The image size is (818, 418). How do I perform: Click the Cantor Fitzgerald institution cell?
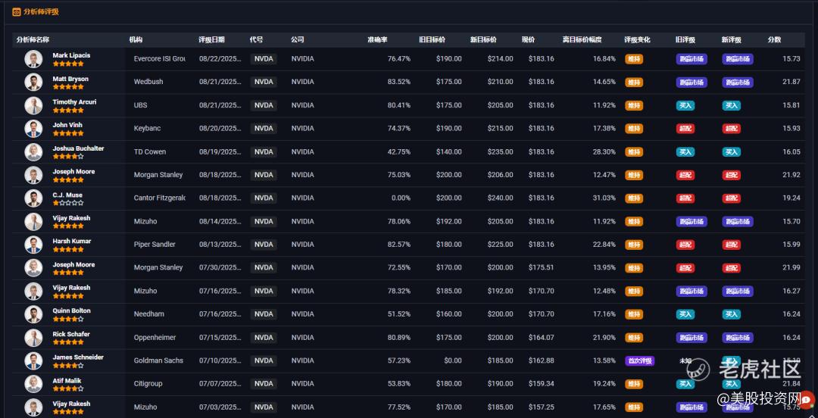(x=160, y=198)
